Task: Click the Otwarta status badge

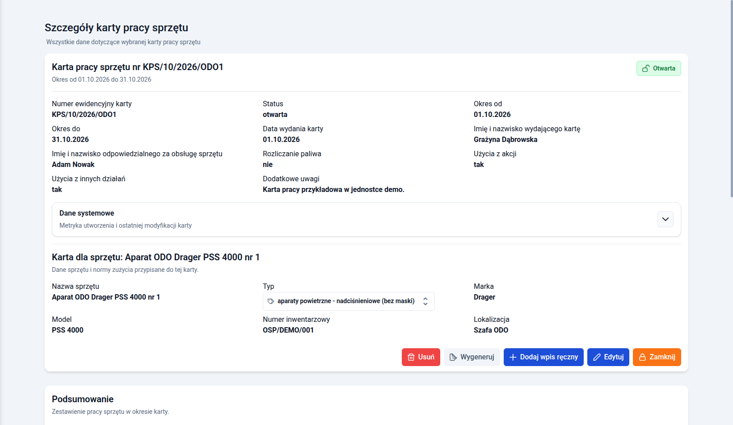Action: (658, 68)
